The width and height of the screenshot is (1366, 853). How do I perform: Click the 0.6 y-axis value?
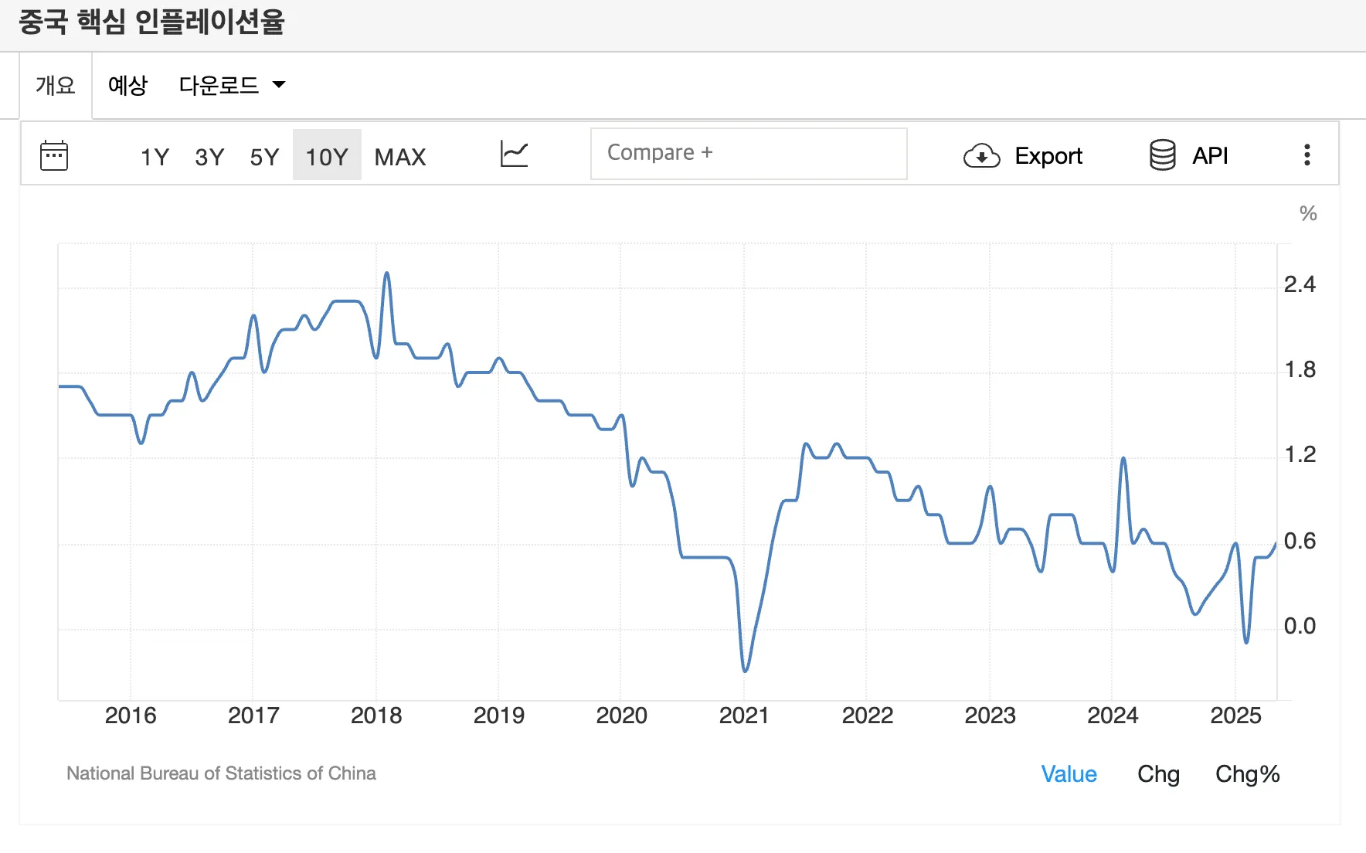click(x=1300, y=541)
